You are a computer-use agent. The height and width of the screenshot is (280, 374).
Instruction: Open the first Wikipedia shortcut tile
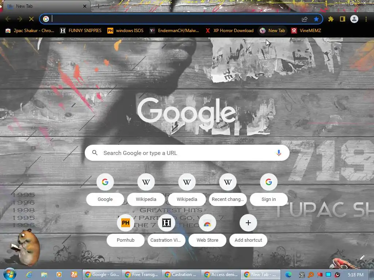[x=146, y=190]
